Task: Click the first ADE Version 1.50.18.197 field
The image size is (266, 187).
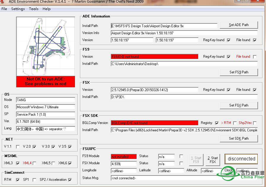Action: 132,40
